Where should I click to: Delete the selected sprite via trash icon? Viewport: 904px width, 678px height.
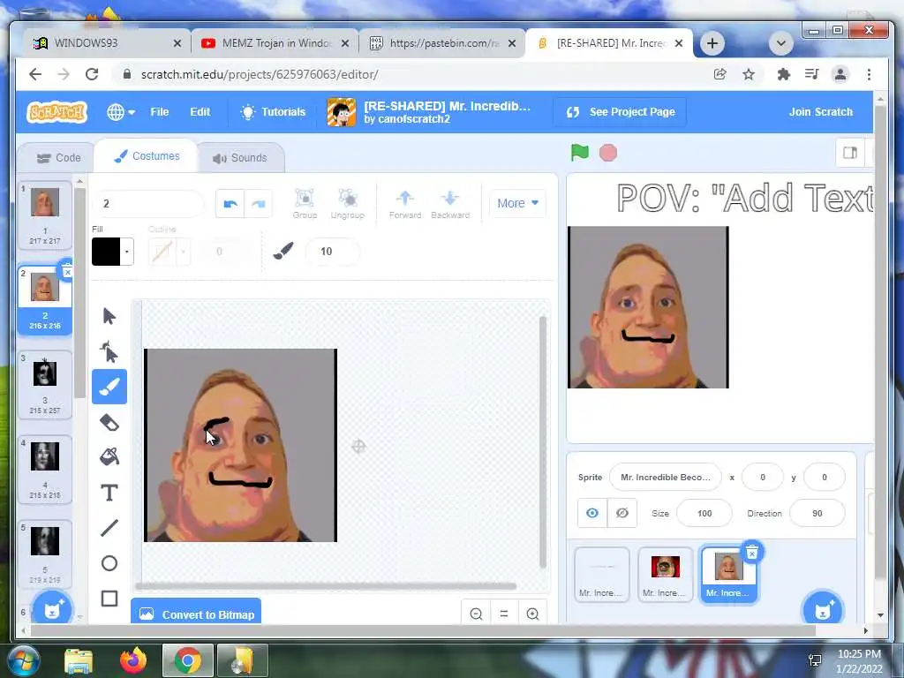[752, 553]
